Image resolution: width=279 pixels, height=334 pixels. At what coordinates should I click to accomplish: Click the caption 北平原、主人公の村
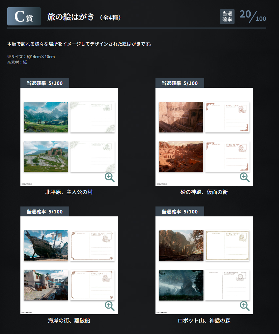(x=69, y=192)
